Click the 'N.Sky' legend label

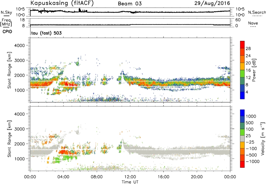point(6,12)
